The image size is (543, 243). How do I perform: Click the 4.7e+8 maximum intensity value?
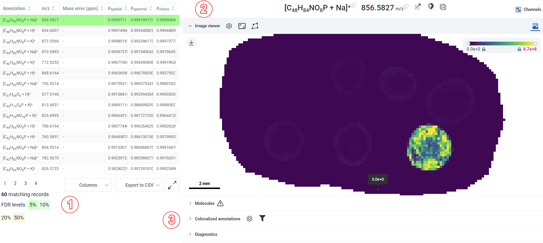pyautogui.click(x=530, y=49)
